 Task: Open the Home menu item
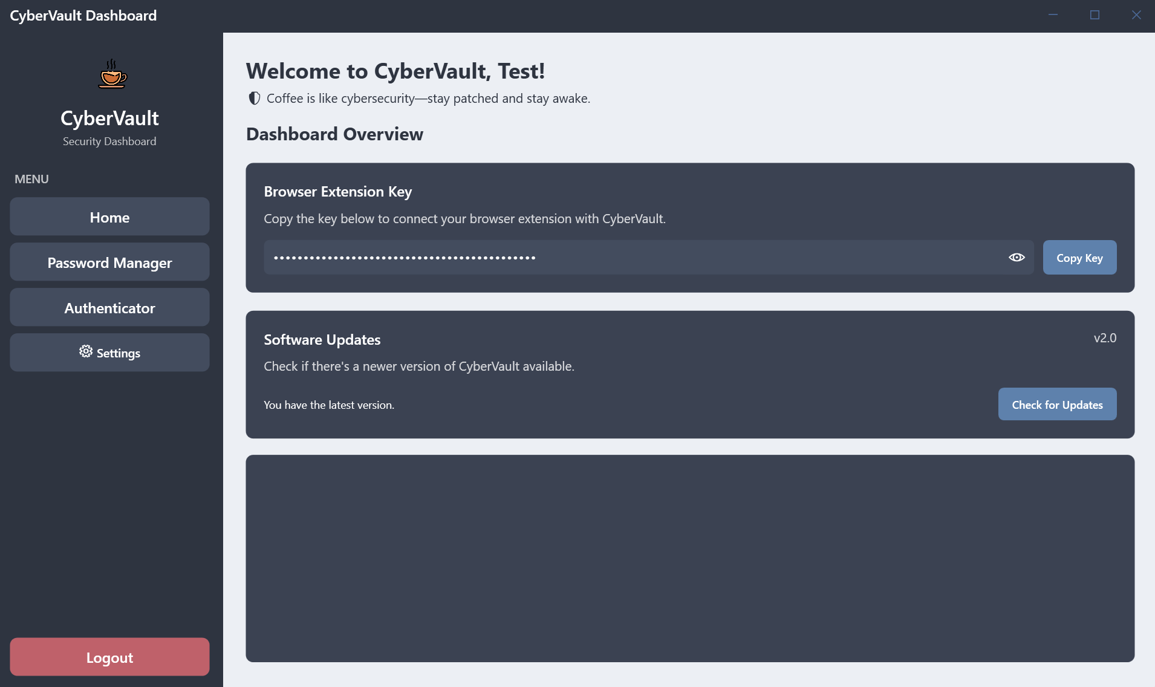click(x=109, y=217)
